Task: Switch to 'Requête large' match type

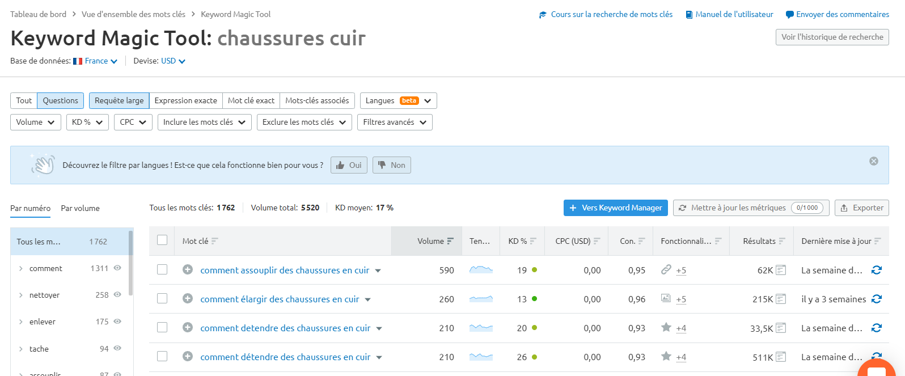Action: coord(119,100)
